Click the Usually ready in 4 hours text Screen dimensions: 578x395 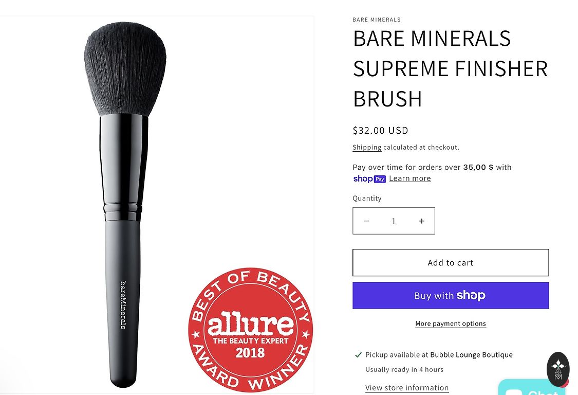pyautogui.click(x=404, y=370)
